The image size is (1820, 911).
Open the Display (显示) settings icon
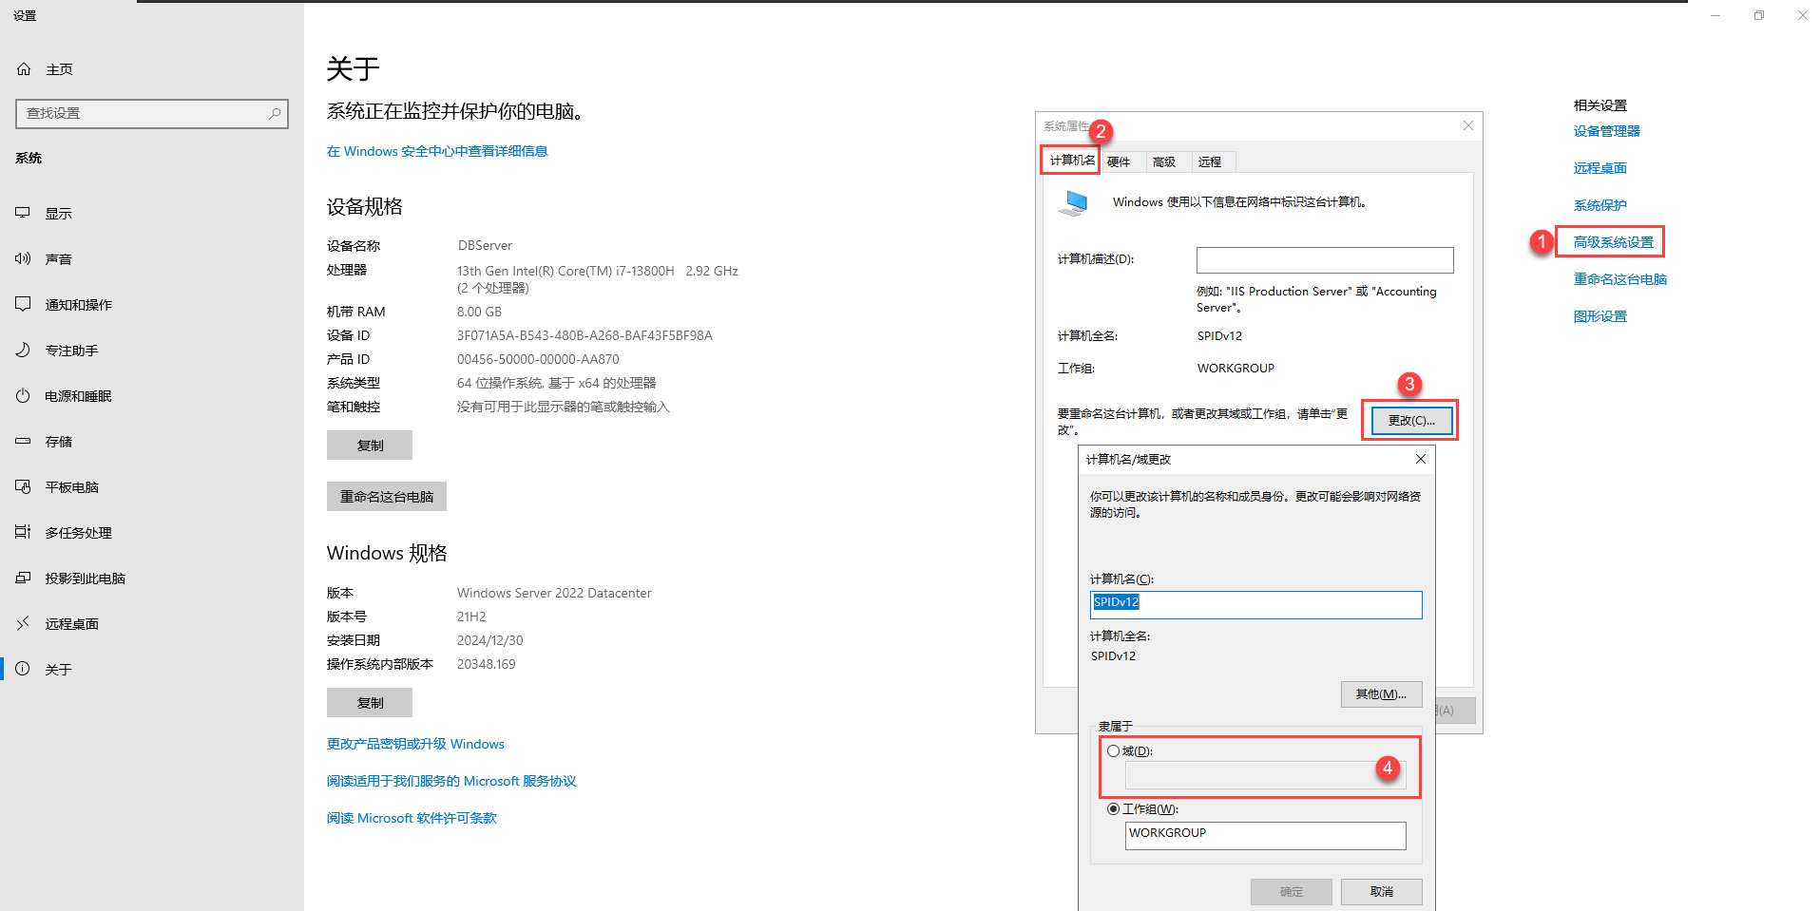[x=23, y=214]
